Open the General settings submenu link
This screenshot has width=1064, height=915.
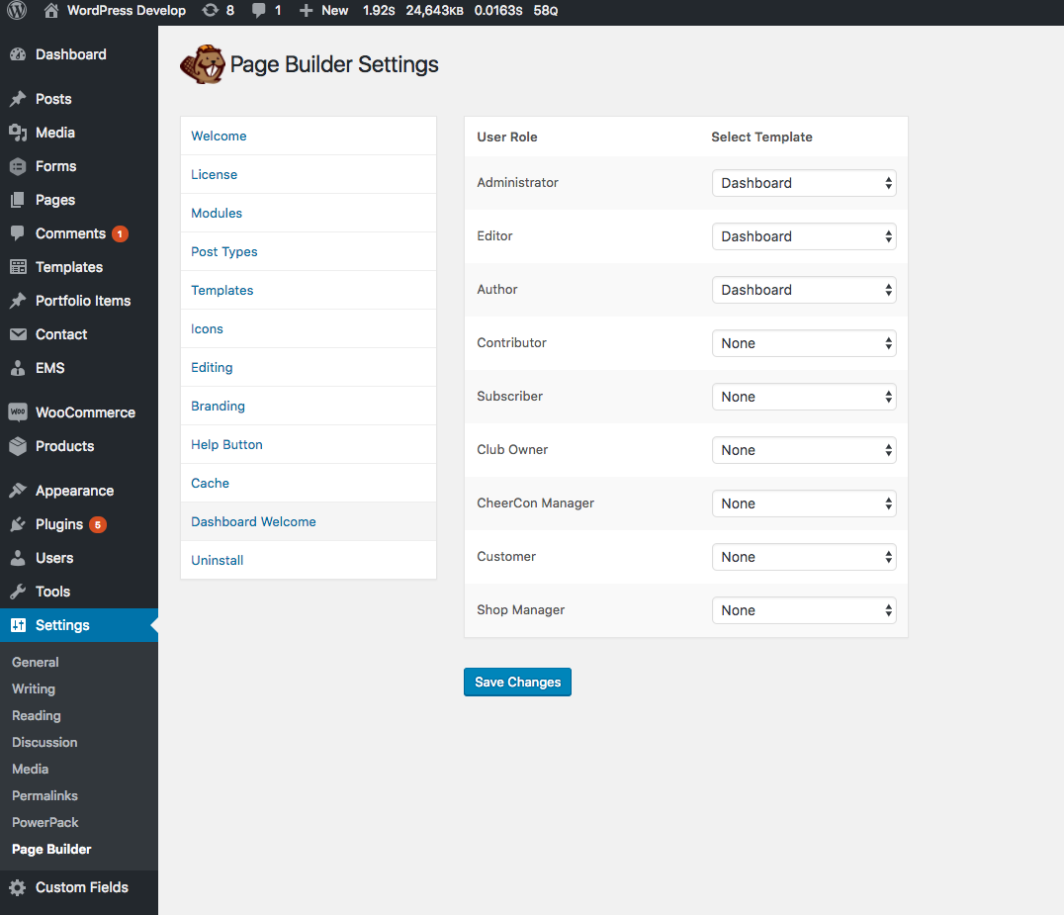coord(36,662)
